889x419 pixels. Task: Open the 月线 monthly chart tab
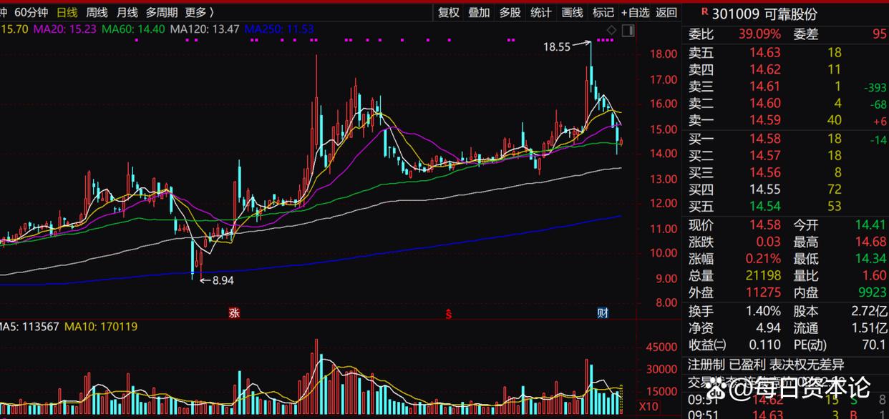pos(127,12)
